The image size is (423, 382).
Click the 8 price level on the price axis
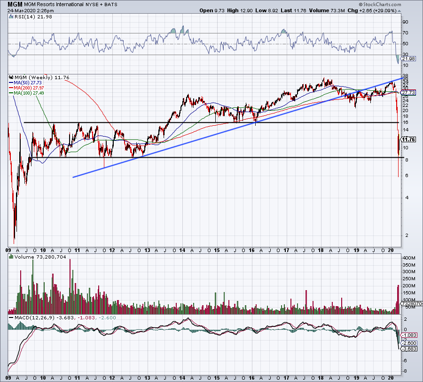(x=407, y=160)
